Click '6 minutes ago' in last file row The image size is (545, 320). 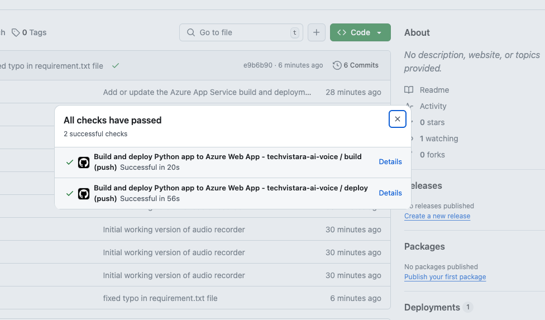[x=355, y=298]
